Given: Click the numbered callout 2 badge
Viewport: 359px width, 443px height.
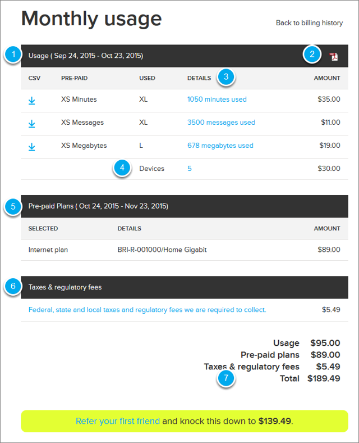Looking at the screenshot, I should point(312,54).
